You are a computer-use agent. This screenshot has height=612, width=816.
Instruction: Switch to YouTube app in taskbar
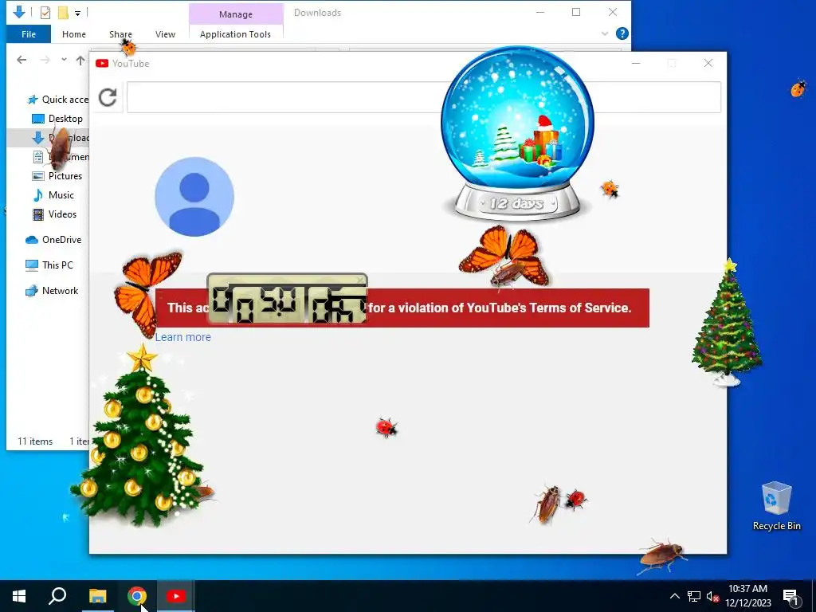(176, 596)
